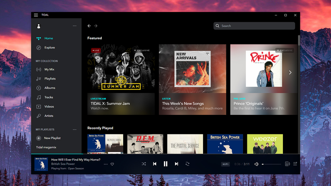The image size is (331, 186).
Task: Favorite the current track with heart
Action: [x=112, y=164]
